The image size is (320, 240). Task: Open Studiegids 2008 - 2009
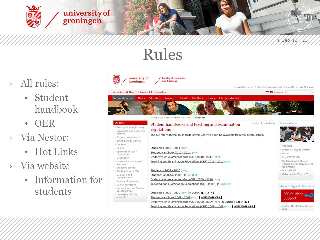[165, 193]
